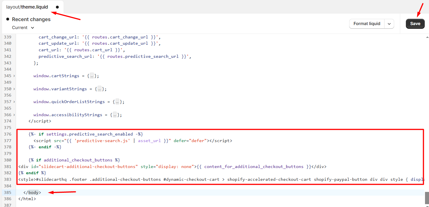Place cursor in closing html tag
Screen dimensions: 429x207
coord(27,199)
